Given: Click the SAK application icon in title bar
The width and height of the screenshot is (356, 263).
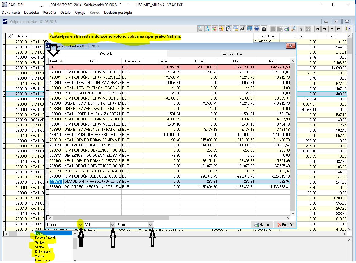Looking at the screenshot, I should 4,5.
